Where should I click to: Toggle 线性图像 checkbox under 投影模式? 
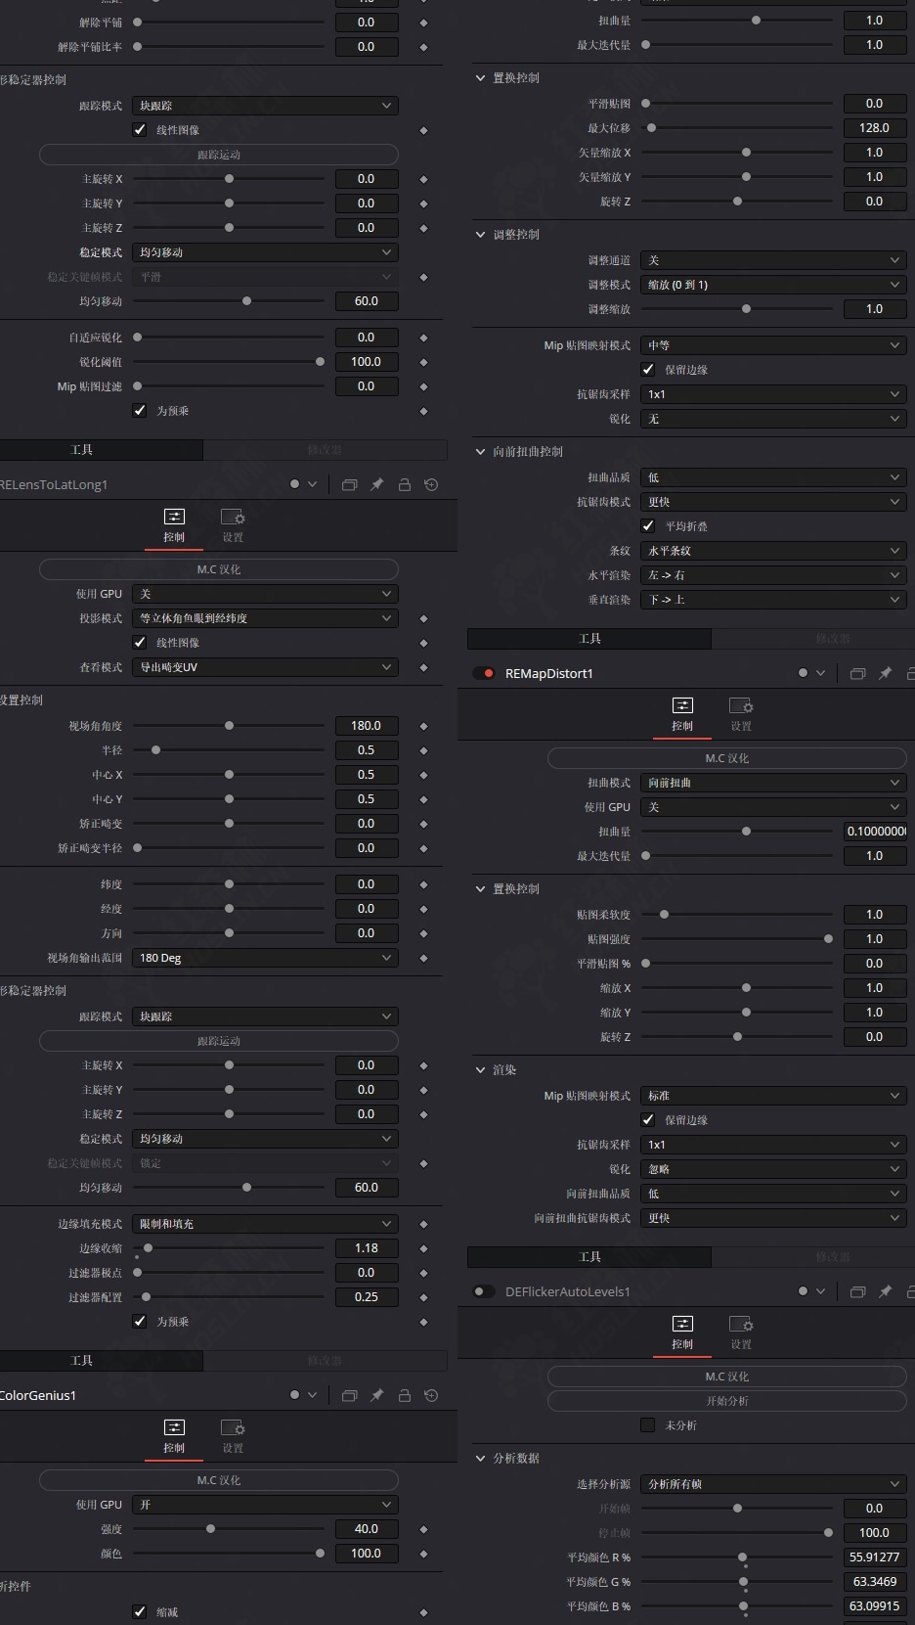pyautogui.click(x=140, y=643)
